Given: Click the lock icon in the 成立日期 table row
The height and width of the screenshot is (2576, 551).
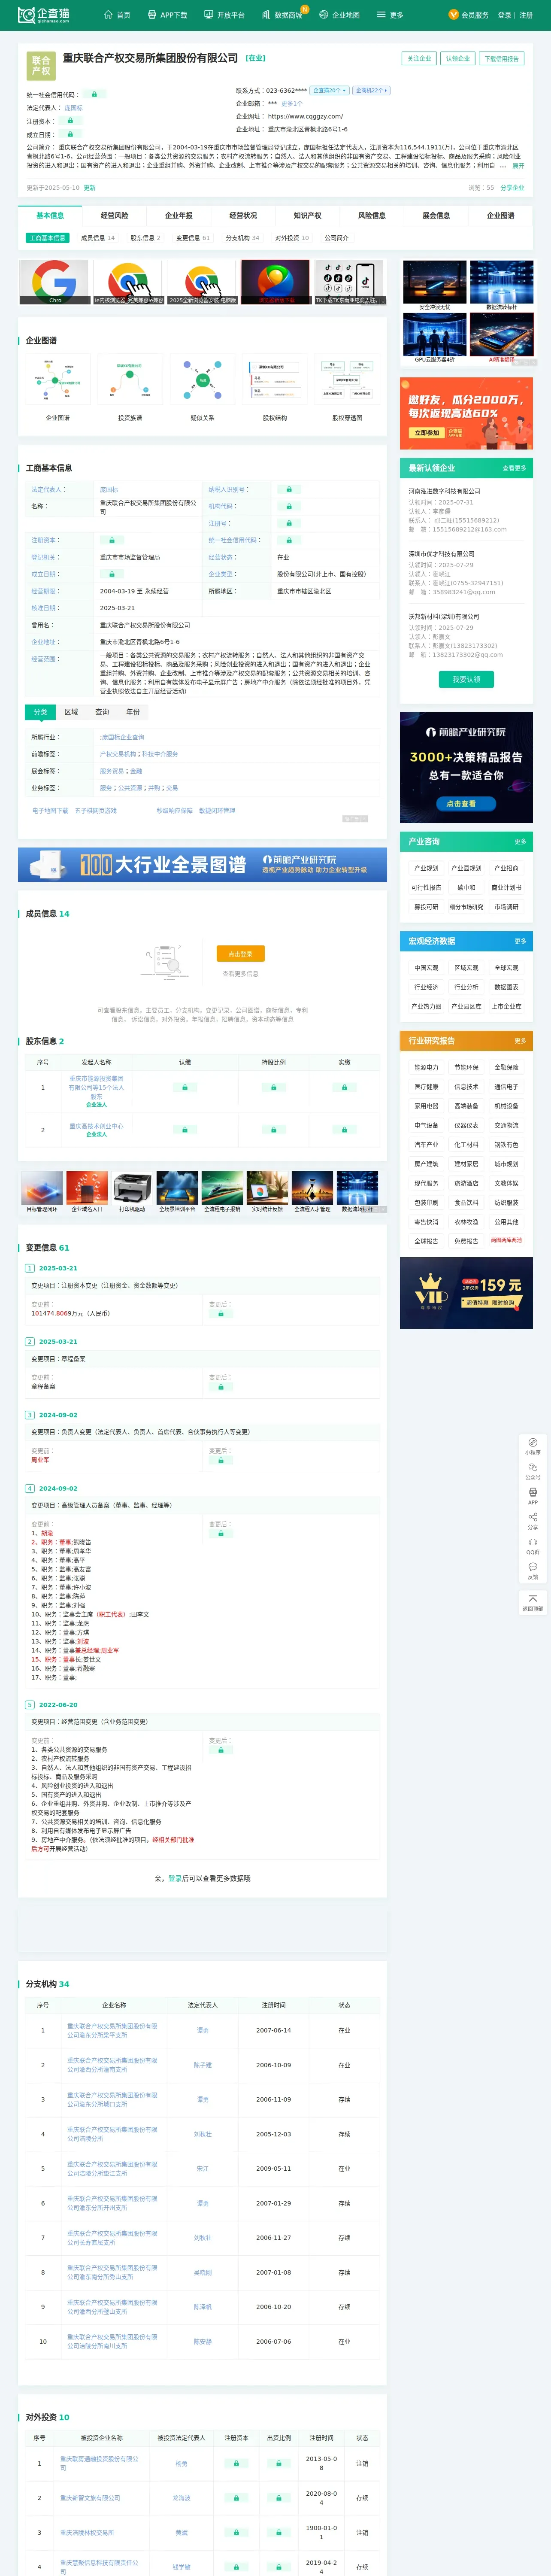Looking at the screenshot, I should (x=111, y=574).
